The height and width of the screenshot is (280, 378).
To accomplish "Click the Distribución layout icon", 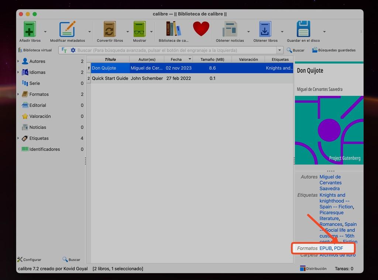I will 303,269.
